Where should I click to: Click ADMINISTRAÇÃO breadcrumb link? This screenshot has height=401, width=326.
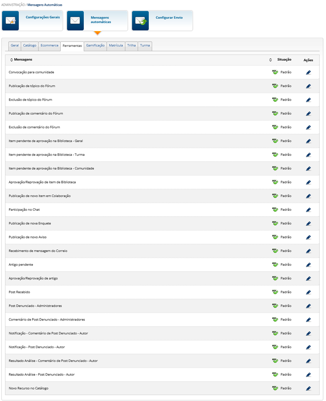pyautogui.click(x=13, y=5)
